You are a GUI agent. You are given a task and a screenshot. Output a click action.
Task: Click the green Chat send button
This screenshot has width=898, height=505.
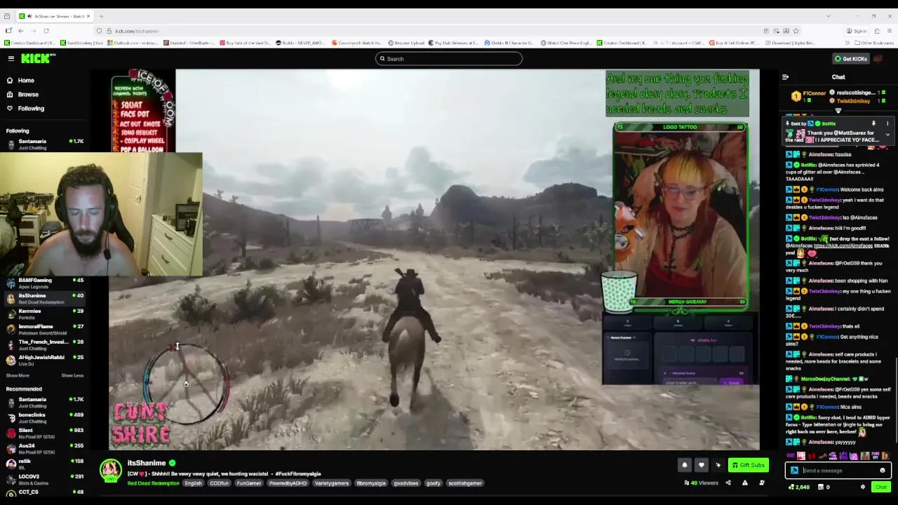click(880, 487)
